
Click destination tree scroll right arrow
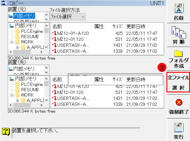41,105
